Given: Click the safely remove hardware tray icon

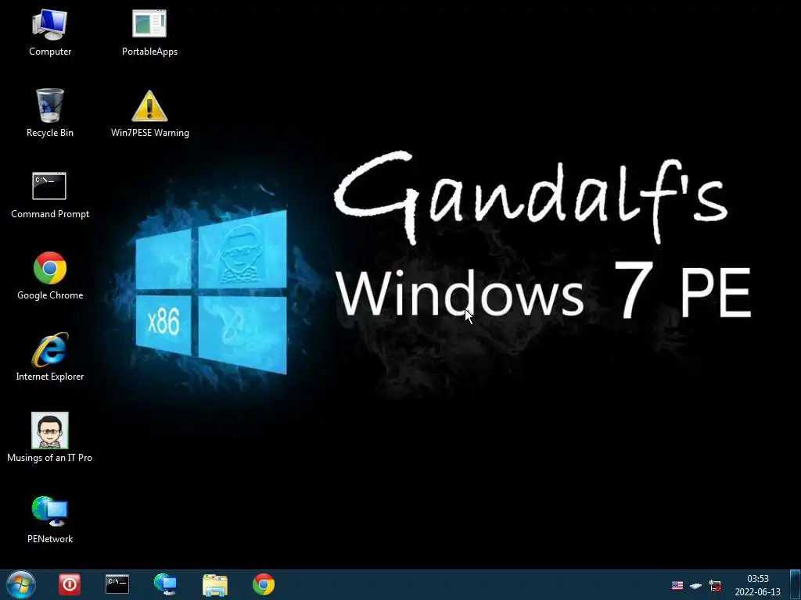Looking at the screenshot, I should [x=695, y=586].
